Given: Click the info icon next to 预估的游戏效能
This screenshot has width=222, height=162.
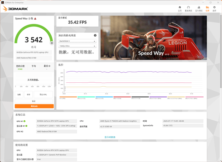Looking at the screenshot, I should tap(95, 35).
